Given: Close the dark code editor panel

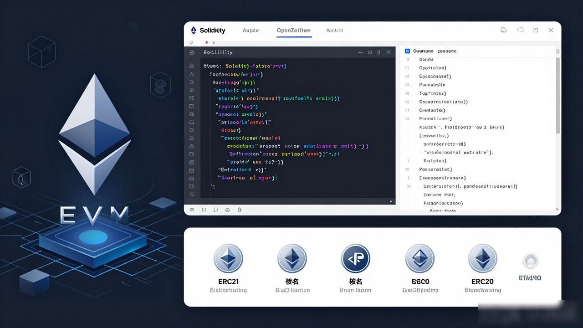Looking at the screenshot, I should pyautogui.click(x=389, y=52).
